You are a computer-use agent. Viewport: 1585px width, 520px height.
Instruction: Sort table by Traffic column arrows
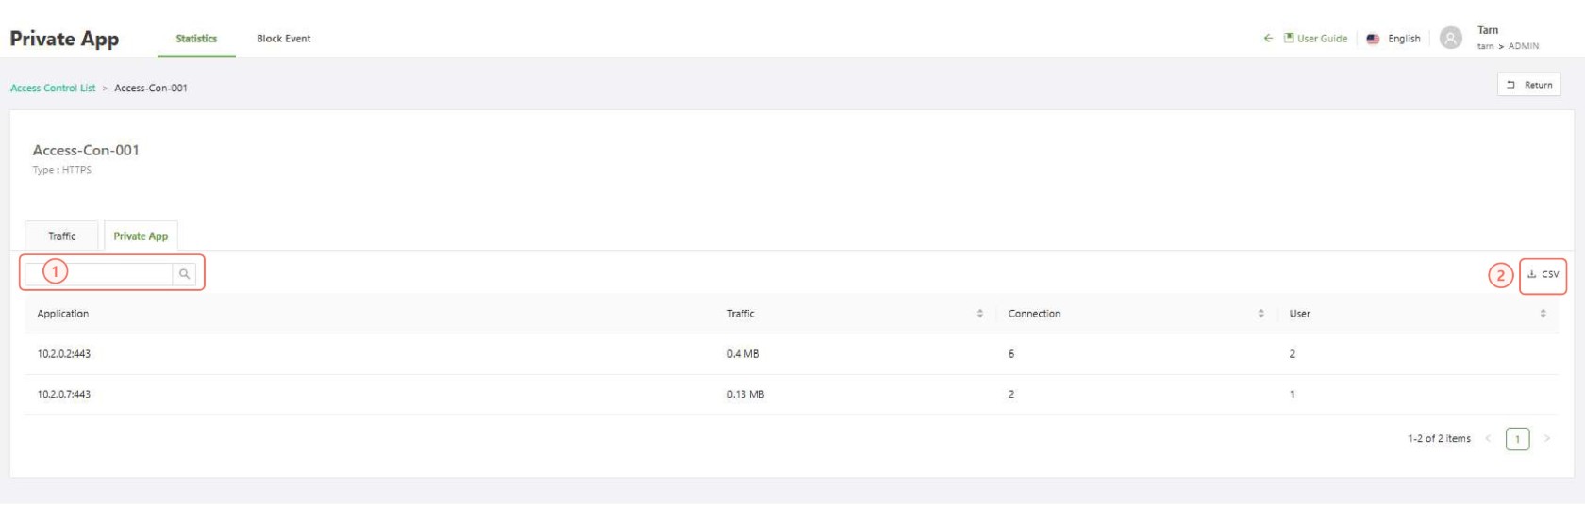pyautogui.click(x=979, y=314)
